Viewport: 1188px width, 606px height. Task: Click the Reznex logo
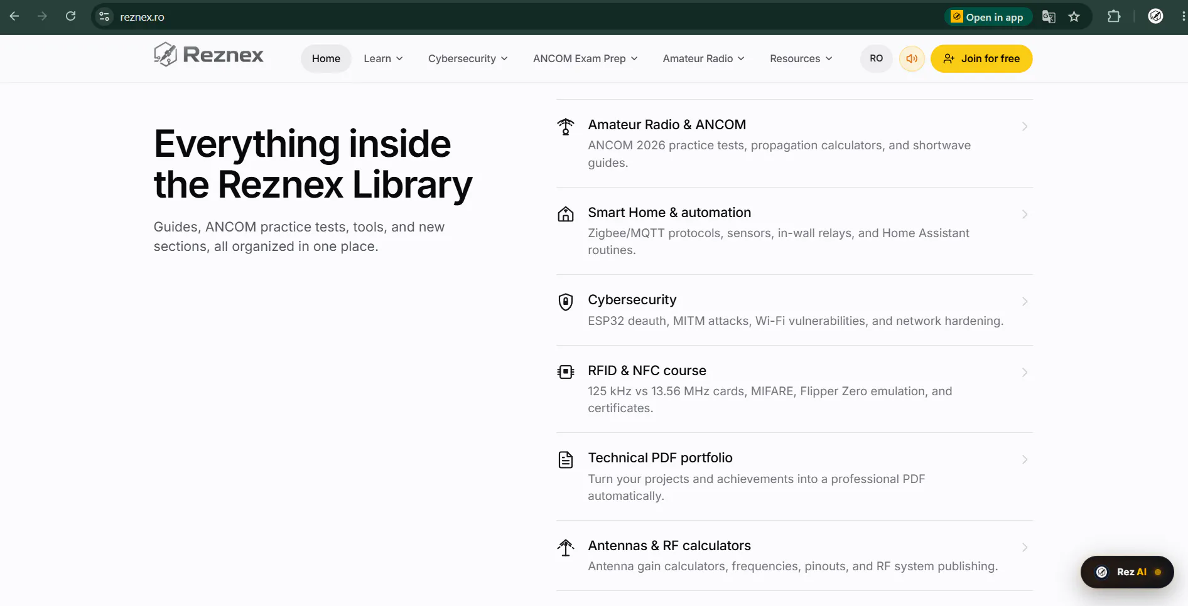[208, 55]
